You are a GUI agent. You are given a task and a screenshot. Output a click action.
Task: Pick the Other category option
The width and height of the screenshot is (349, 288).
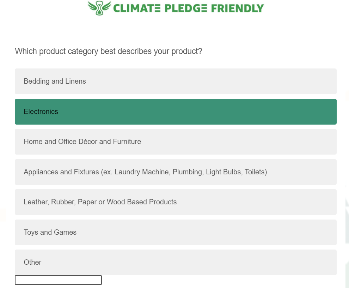point(176,262)
